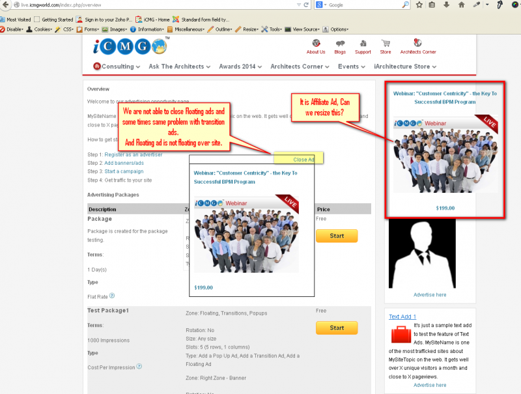This screenshot has height=394, width=521.
Task: Open the Information developer toolbar menu
Action: pos(147,29)
